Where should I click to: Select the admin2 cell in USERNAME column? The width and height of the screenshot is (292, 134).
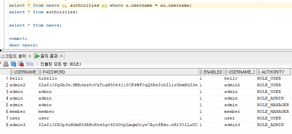click(24, 85)
